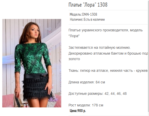The width and height of the screenshot is (149, 116).
Task: Click the Наличие label text
Action: pos(76,19)
